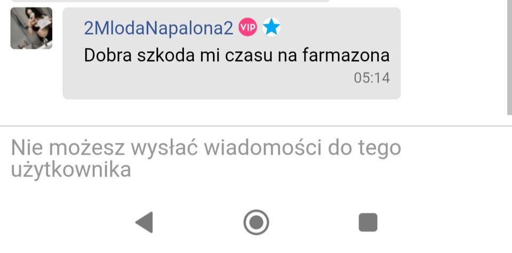Tap the word 'użytkownika' in the notice
Viewport: 512px width, 253px height.
[x=71, y=170]
